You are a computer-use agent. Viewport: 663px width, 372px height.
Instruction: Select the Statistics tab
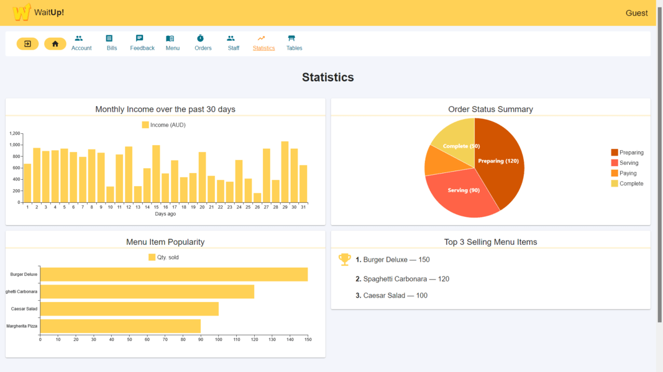tap(263, 43)
